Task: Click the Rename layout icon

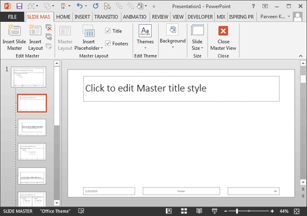Action: pos(49,37)
